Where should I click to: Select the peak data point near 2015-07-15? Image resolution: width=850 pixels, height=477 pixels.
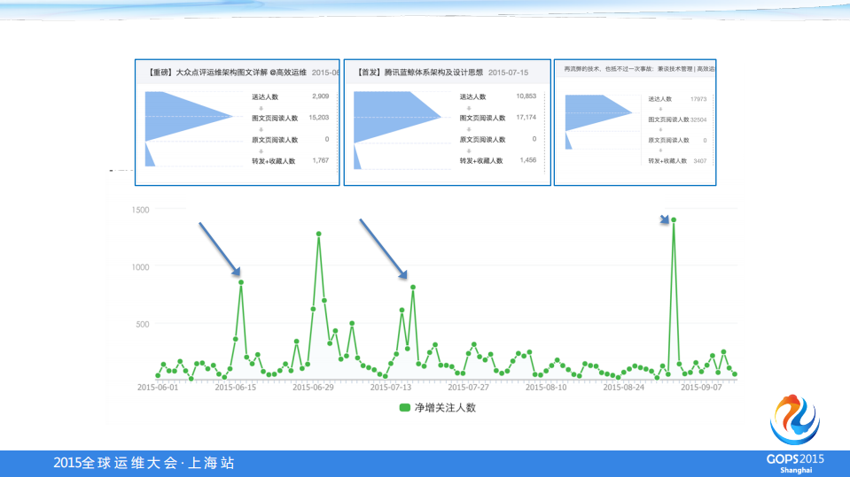pyautogui.click(x=413, y=288)
